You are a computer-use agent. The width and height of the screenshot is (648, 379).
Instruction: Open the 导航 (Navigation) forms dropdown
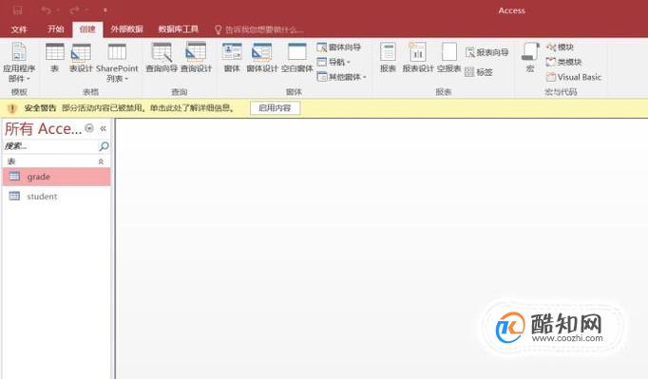(334, 62)
